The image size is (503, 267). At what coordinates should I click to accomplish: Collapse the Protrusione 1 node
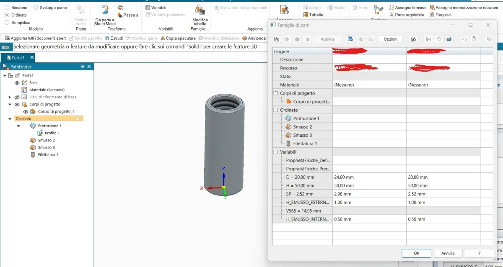click(x=18, y=126)
